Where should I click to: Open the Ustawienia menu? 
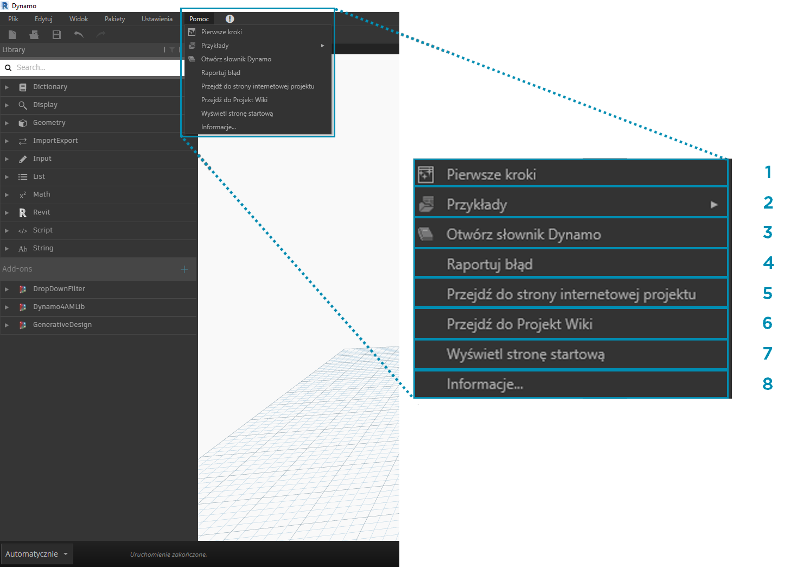point(157,19)
